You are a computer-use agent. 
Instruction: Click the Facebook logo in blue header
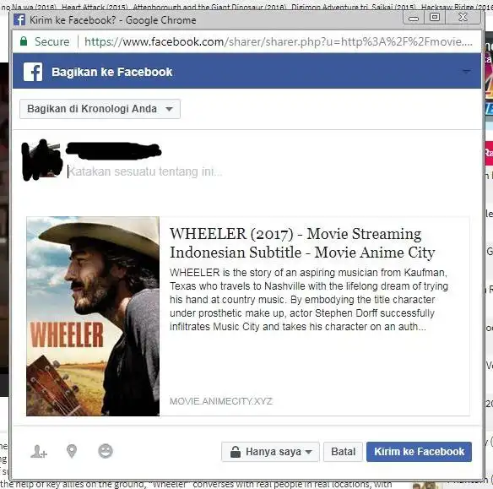(x=33, y=72)
